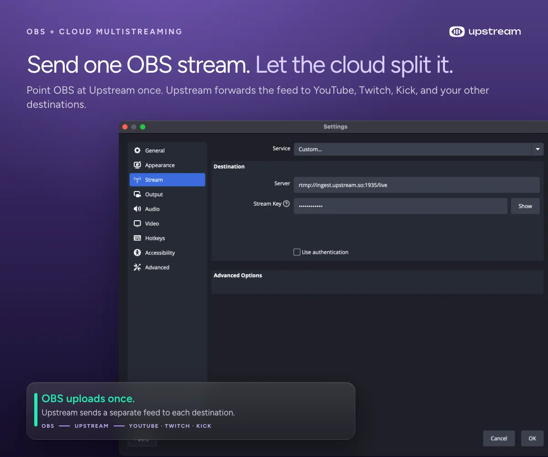Click the Upstream logo icon
The height and width of the screenshot is (457, 548).
pos(457,32)
